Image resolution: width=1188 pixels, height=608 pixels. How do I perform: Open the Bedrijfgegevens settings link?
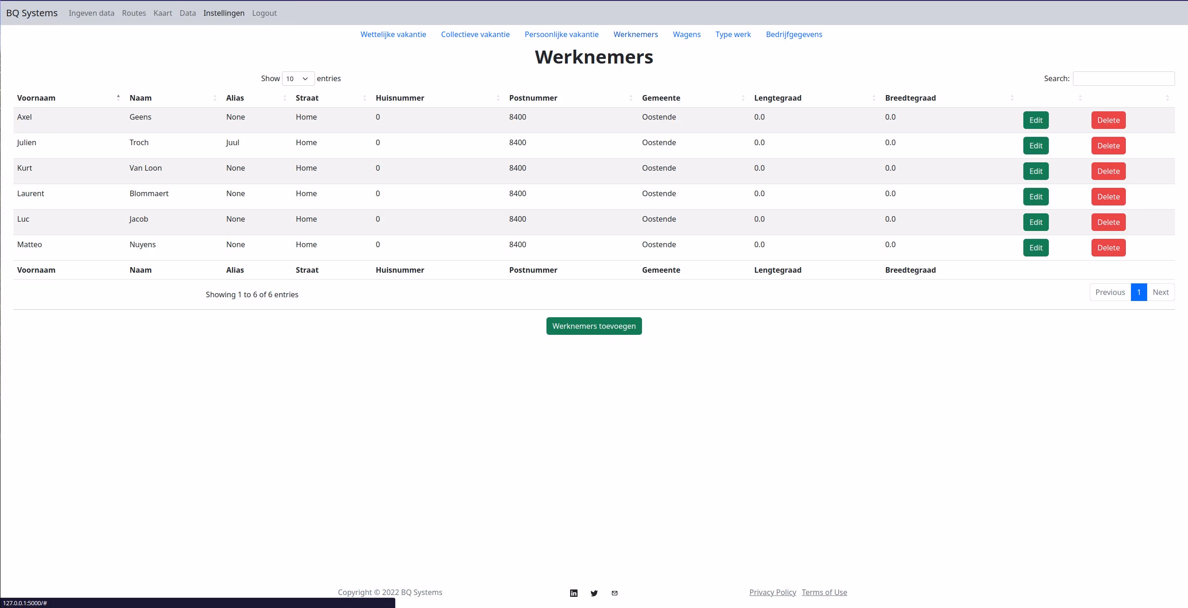[x=794, y=34]
